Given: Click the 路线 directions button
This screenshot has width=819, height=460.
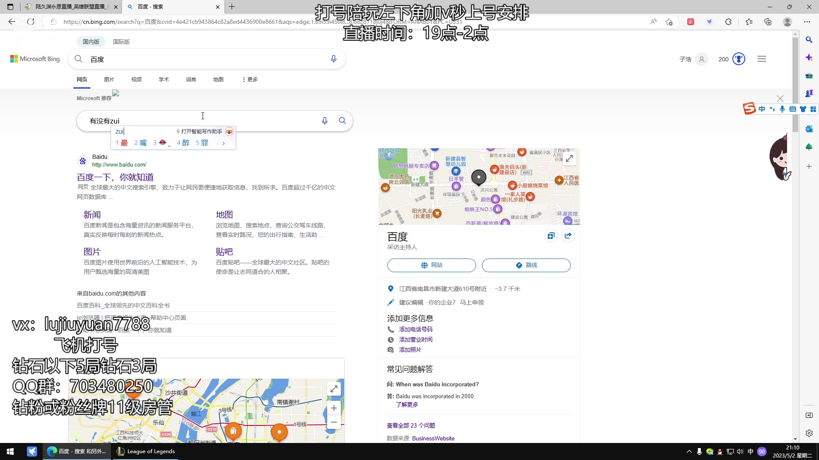Looking at the screenshot, I should tap(526, 265).
